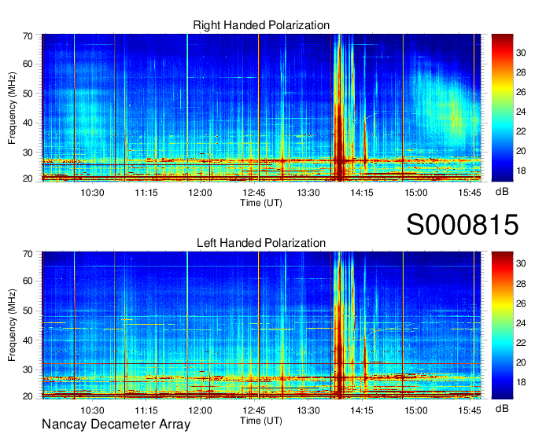
Task: Click the 24 dB tick on lower color bar
Action: coord(521,323)
